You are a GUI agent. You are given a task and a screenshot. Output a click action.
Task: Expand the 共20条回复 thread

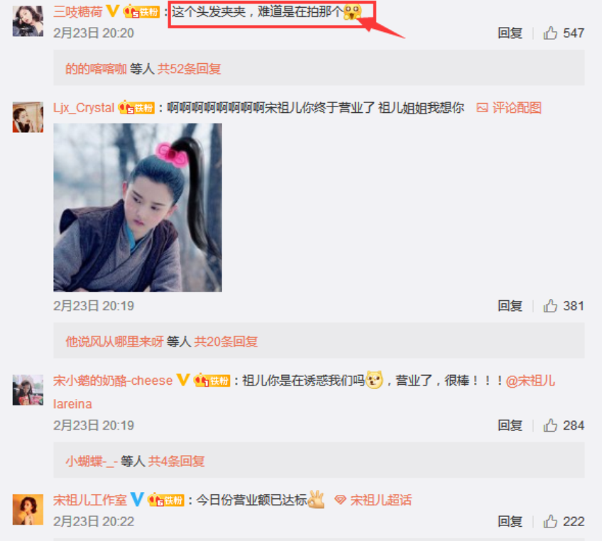pos(226,341)
